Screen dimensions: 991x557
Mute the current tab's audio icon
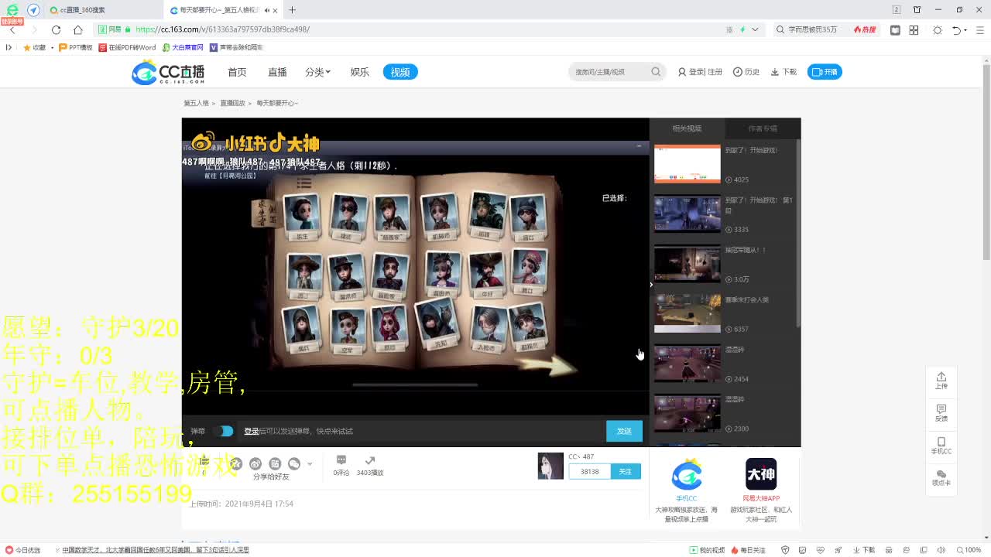pos(266,10)
